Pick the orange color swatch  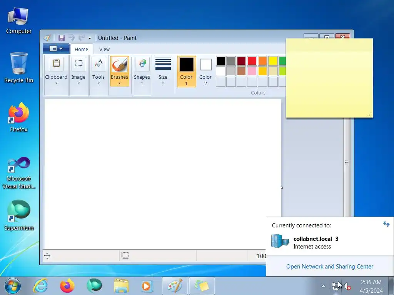tap(262, 61)
